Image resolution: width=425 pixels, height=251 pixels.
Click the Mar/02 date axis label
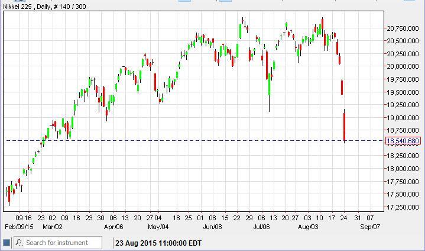pos(52,227)
